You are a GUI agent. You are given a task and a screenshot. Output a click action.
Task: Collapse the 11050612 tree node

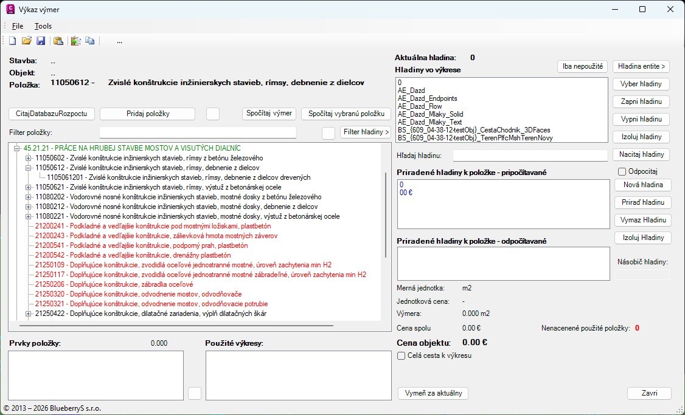pyautogui.click(x=28, y=168)
